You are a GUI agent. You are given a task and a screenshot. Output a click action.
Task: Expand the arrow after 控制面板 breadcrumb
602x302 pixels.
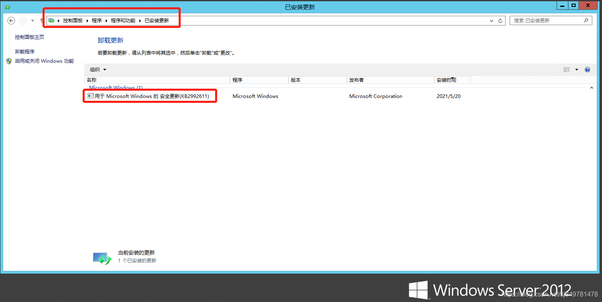point(87,21)
